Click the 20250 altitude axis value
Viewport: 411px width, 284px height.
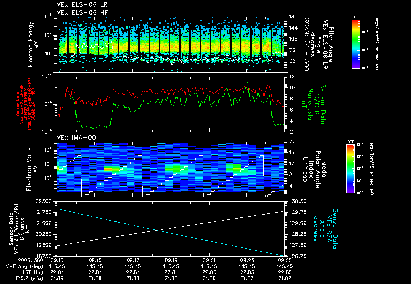[44, 234]
